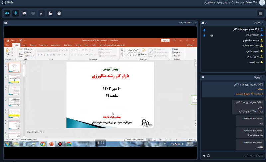Select user امیرحسین in users list

click(x=254, y=62)
